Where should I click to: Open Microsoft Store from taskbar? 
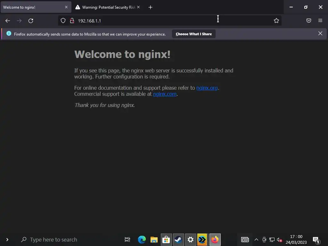point(166,240)
